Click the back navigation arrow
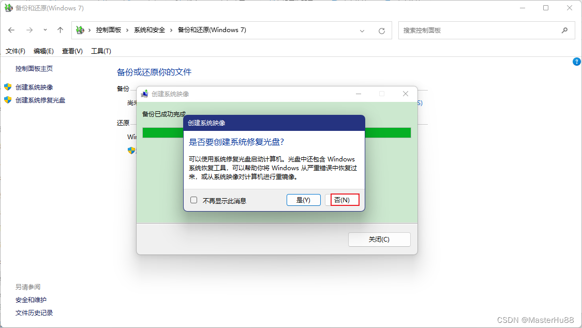This screenshot has height=328, width=582. [11, 30]
